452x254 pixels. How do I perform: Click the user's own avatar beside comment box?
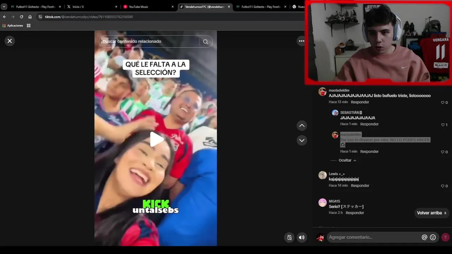coord(320,237)
